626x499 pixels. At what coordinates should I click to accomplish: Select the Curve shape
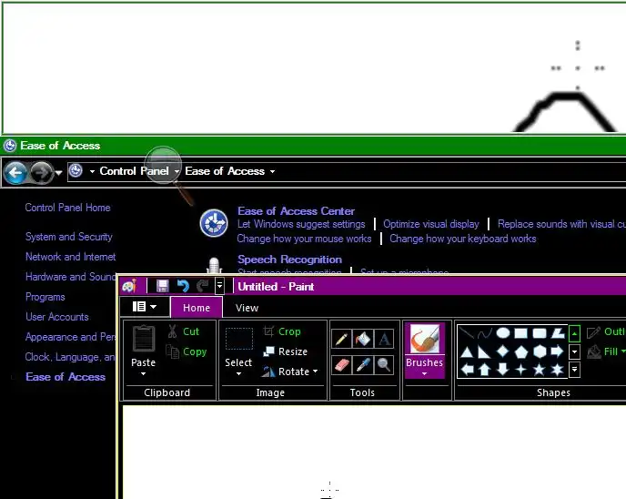click(485, 332)
